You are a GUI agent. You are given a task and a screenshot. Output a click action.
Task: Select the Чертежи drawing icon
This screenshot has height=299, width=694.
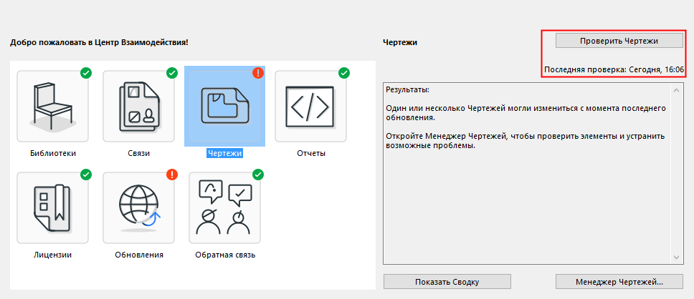224,106
